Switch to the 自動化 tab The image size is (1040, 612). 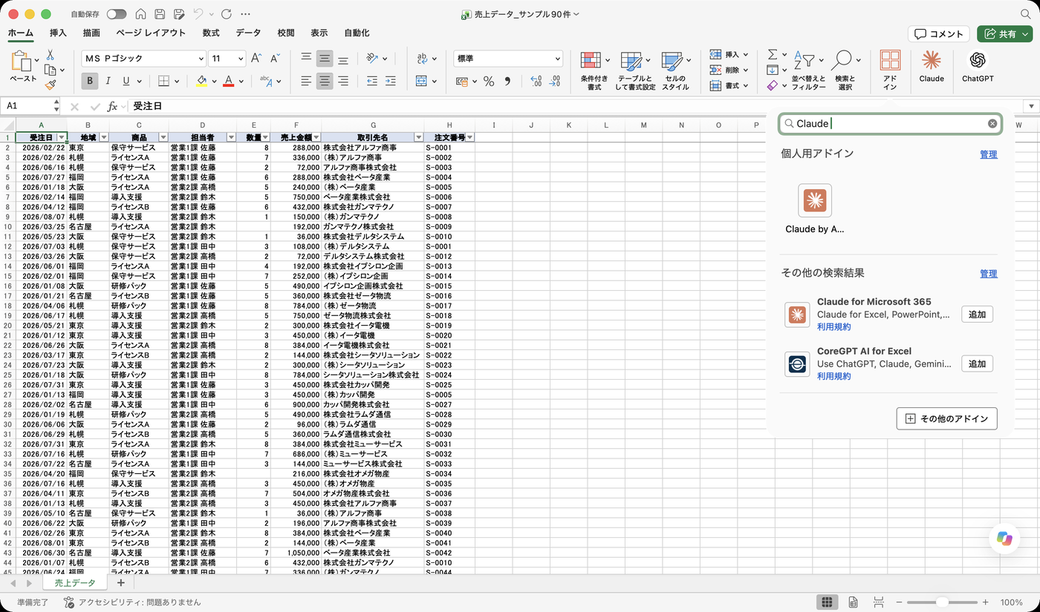[357, 33]
